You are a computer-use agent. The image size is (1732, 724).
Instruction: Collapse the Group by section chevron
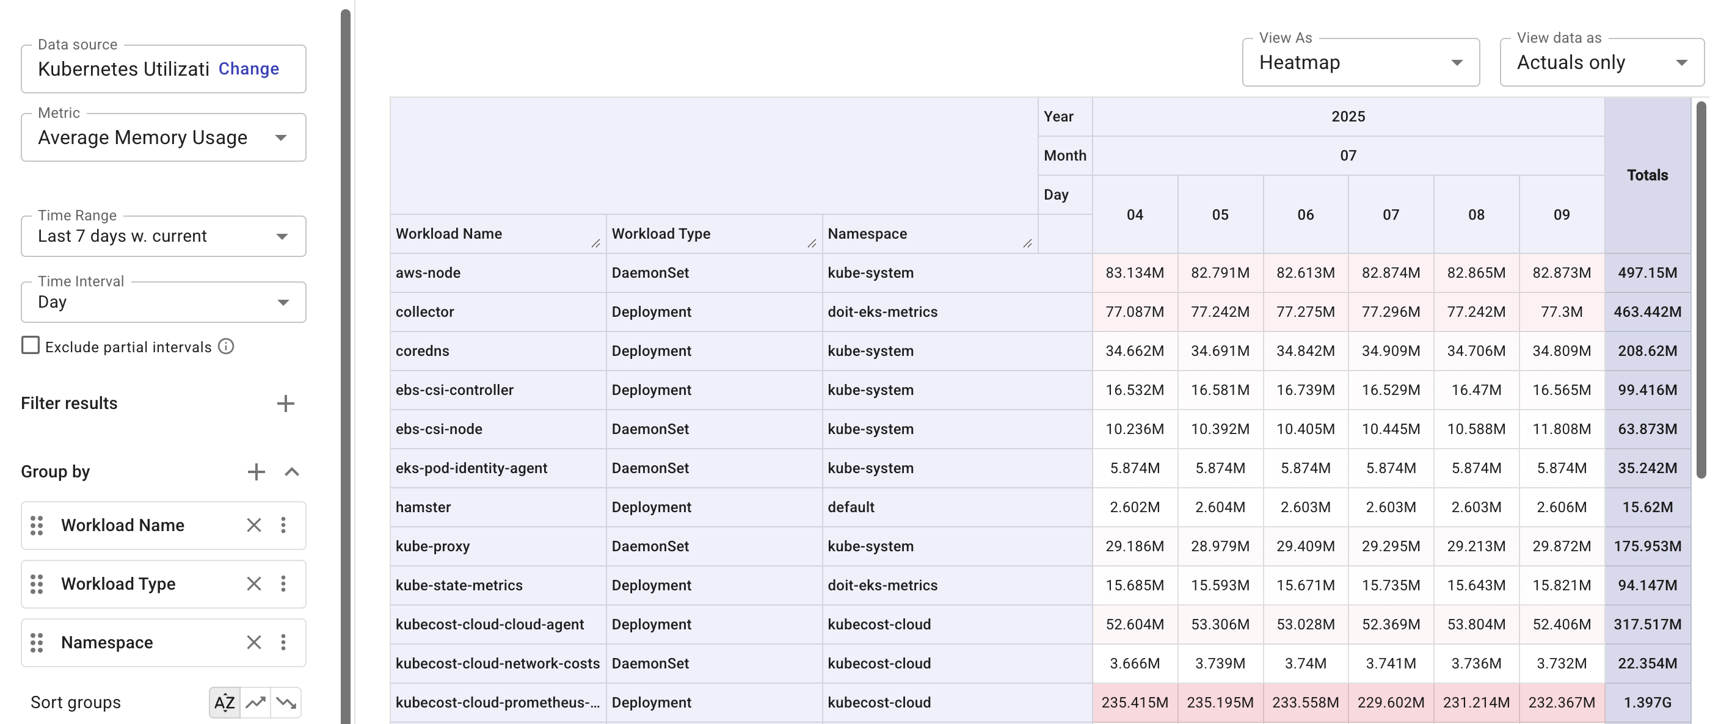[x=293, y=471]
